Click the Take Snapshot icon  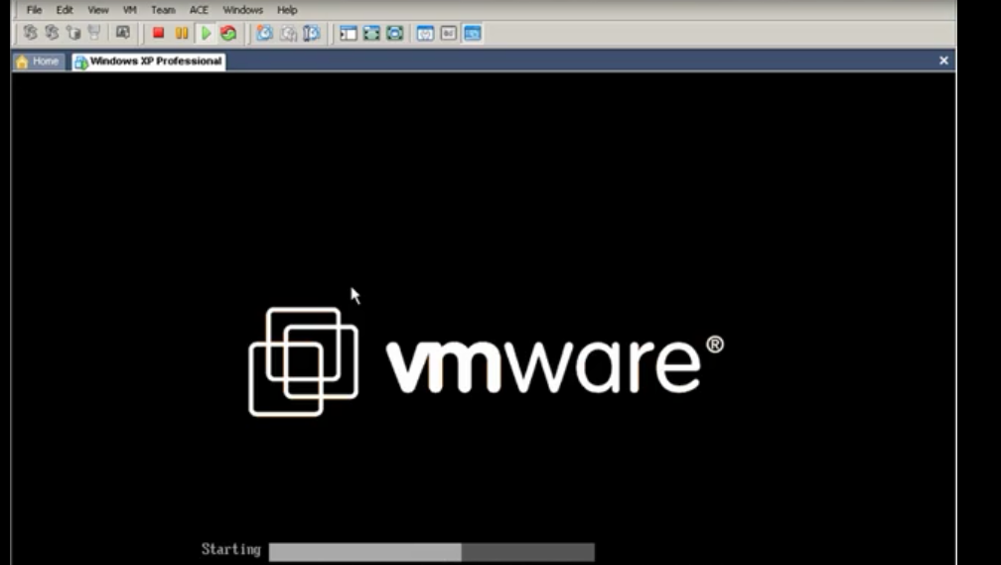264,33
